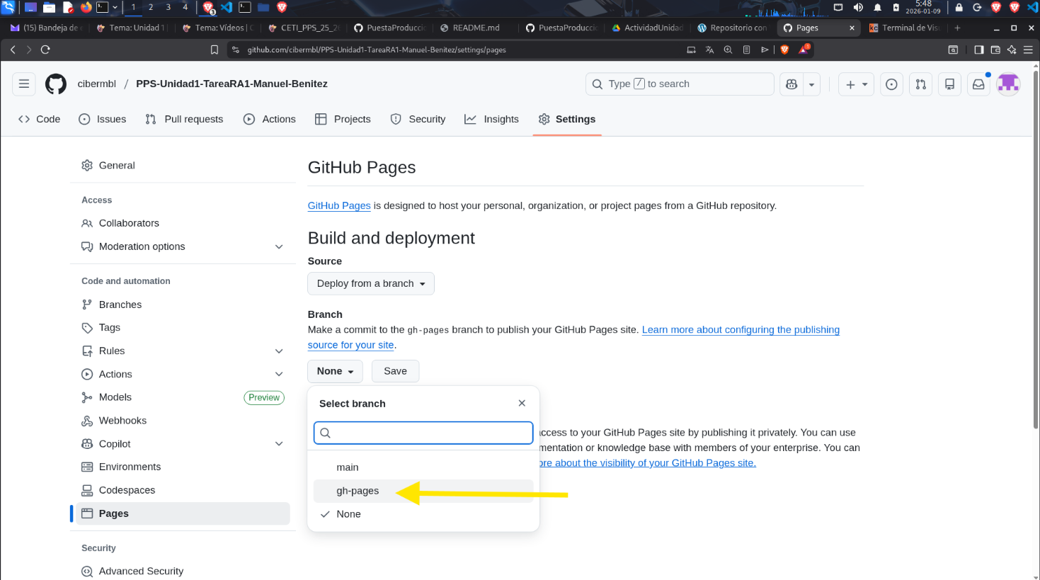Close the Pages browser tab

pyautogui.click(x=852, y=28)
